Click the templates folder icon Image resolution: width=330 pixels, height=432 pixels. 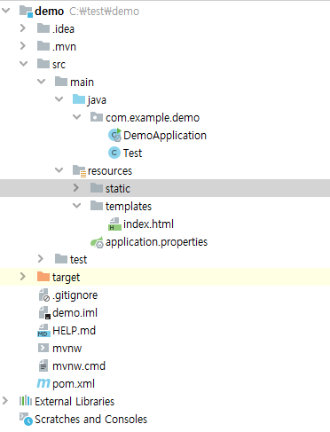(x=97, y=206)
